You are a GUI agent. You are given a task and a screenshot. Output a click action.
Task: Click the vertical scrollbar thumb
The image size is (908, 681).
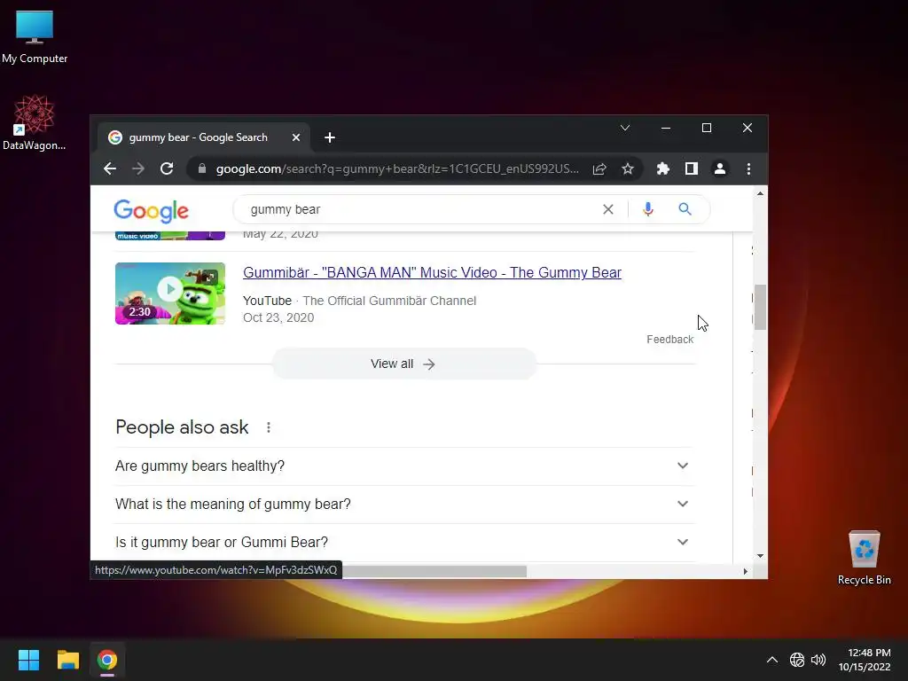click(x=760, y=307)
